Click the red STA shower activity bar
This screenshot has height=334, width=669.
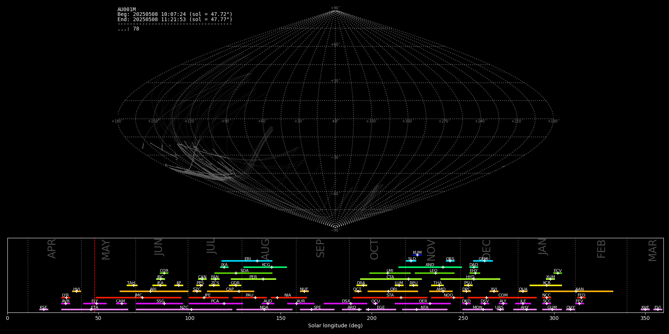click(x=390, y=298)
